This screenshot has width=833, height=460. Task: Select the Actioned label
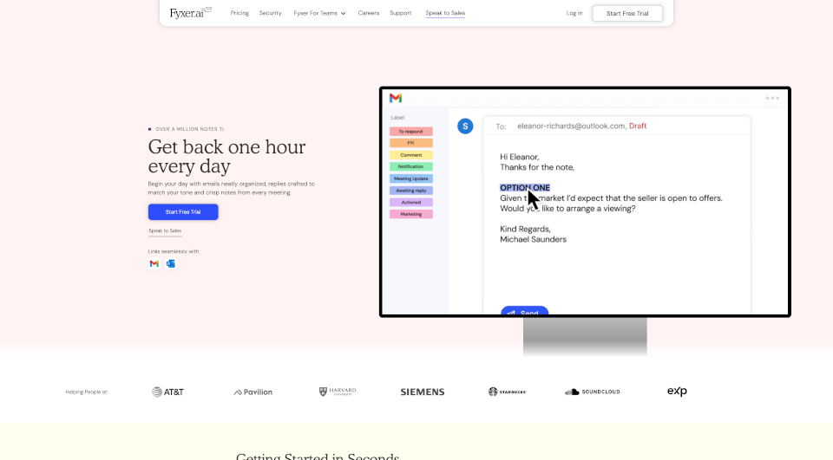point(411,202)
